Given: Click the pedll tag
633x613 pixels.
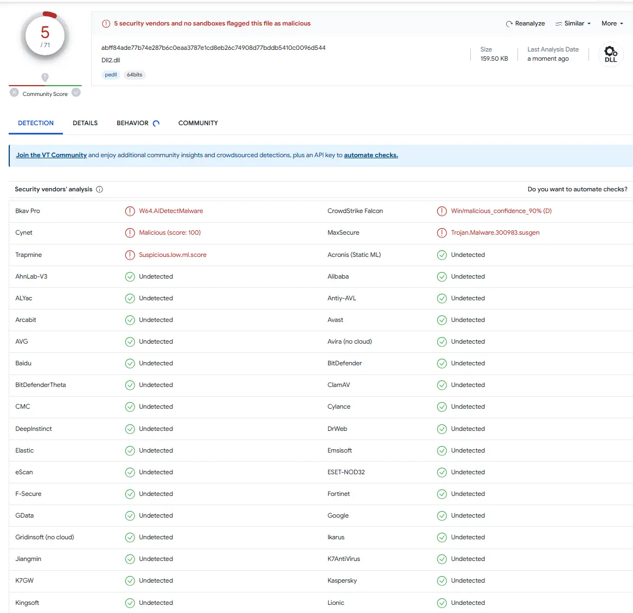Looking at the screenshot, I should [111, 75].
